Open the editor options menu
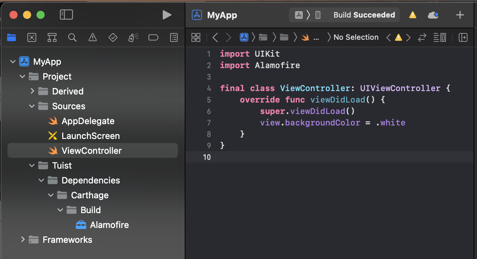477x259 pixels. point(439,37)
